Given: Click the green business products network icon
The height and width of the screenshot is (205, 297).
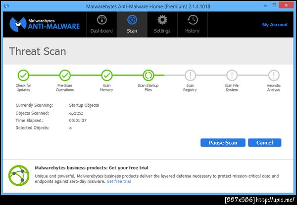Looking at the screenshot, I should click(x=19, y=175).
